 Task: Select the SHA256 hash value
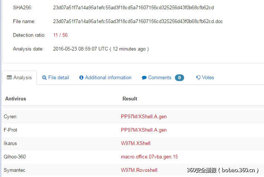point(133,7)
